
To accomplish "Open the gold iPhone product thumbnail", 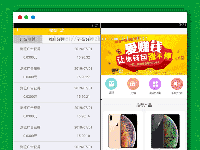I will 123,130.
